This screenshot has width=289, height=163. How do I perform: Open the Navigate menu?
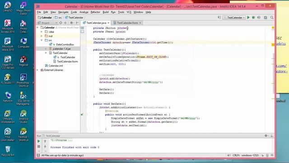[63, 12]
